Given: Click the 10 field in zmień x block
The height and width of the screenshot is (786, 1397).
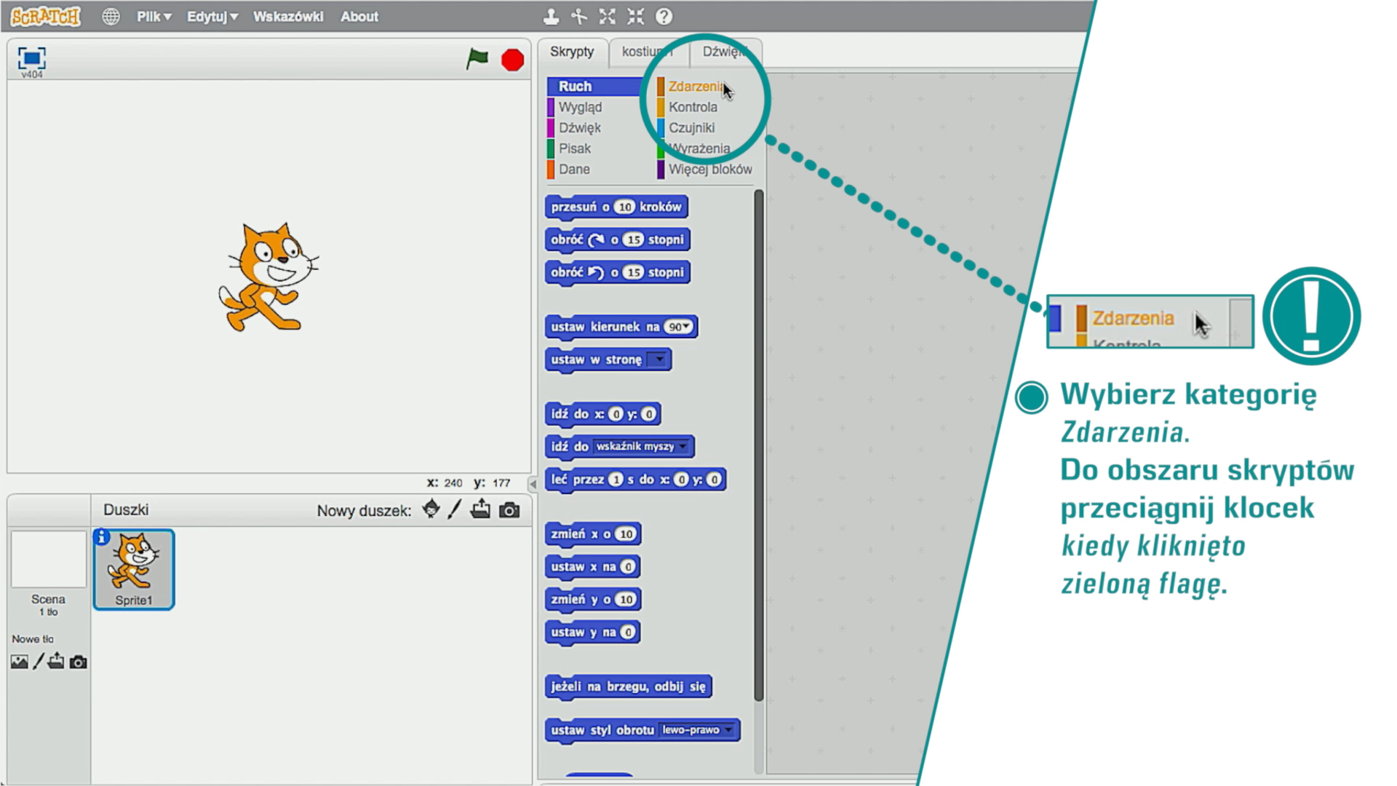Looking at the screenshot, I should [x=626, y=534].
